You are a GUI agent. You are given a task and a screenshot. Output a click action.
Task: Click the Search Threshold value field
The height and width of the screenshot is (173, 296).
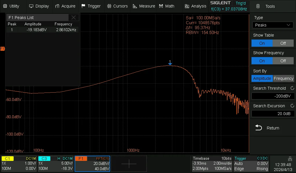tap(273, 96)
